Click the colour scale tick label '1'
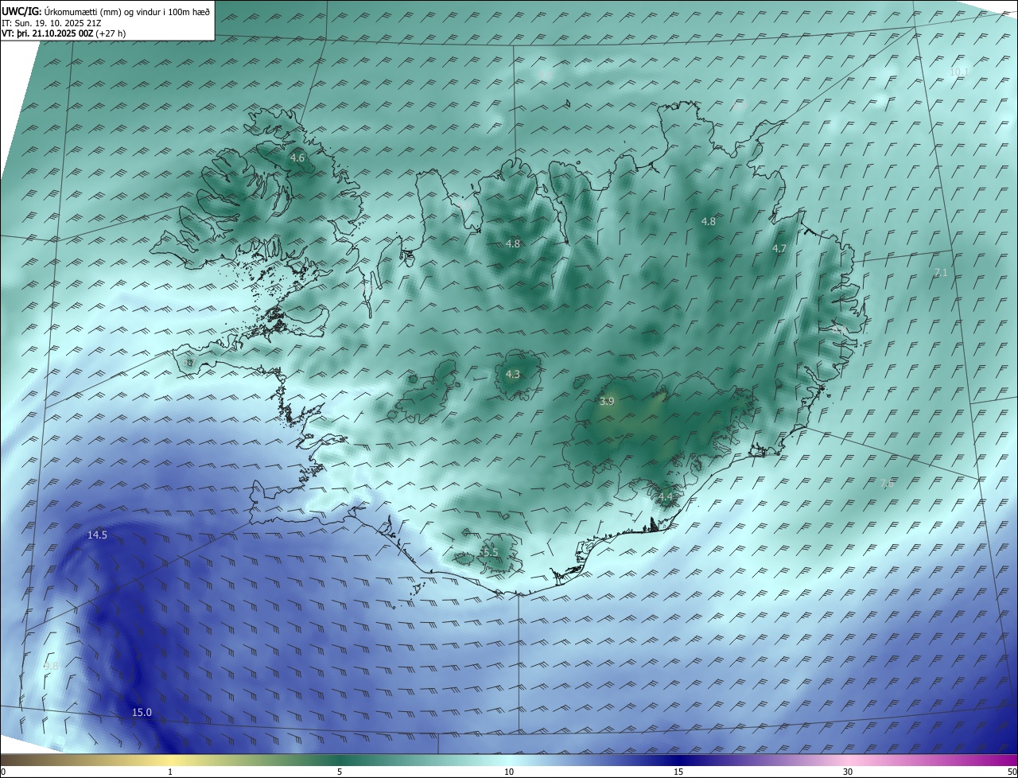Screen dimensions: 1018x778 point(170,772)
